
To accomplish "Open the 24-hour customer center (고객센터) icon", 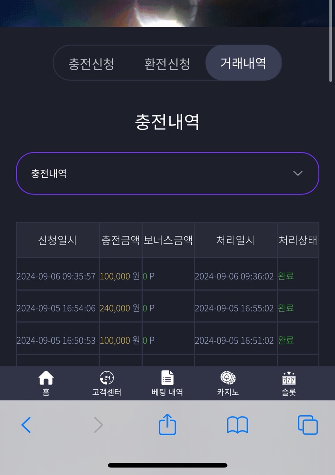I will (x=107, y=378).
